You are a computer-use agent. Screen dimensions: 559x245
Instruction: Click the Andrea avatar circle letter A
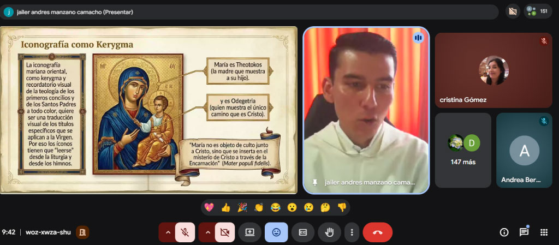click(524, 151)
